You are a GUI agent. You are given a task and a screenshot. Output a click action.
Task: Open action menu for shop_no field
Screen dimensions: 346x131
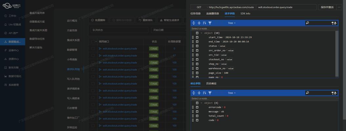(x=197, y=64)
